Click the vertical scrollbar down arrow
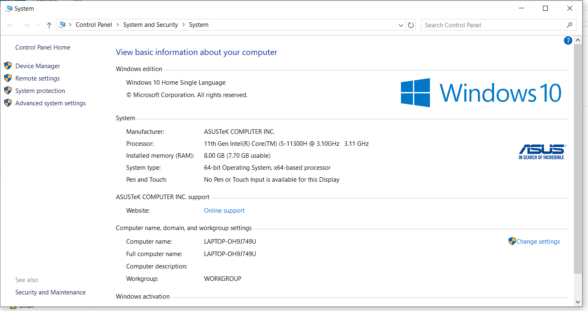The image size is (588, 311). pos(578,303)
